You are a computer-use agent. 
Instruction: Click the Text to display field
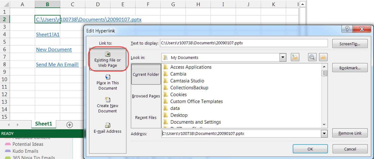pos(243,43)
